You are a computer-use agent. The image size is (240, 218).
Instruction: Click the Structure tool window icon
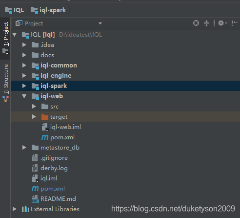click(6, 99)
